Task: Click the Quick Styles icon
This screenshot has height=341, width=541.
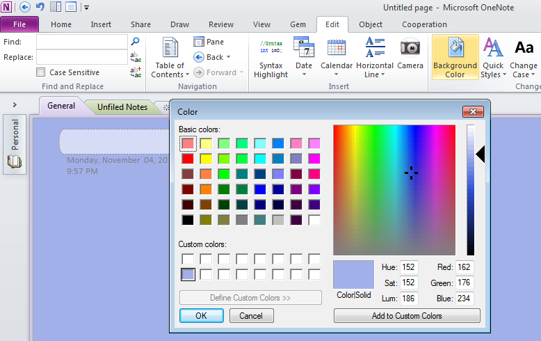Action: [x=493, y=47]
